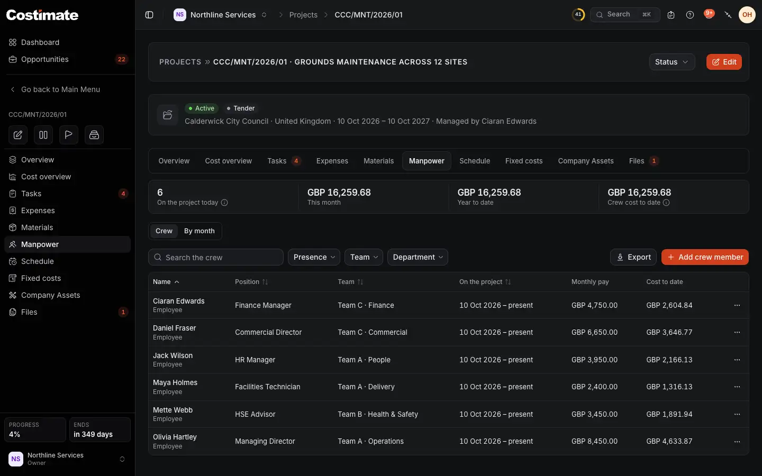Screen dimensions: 762x476
Task: Open the global Search box in the top bar
Action: coord(625,15)
